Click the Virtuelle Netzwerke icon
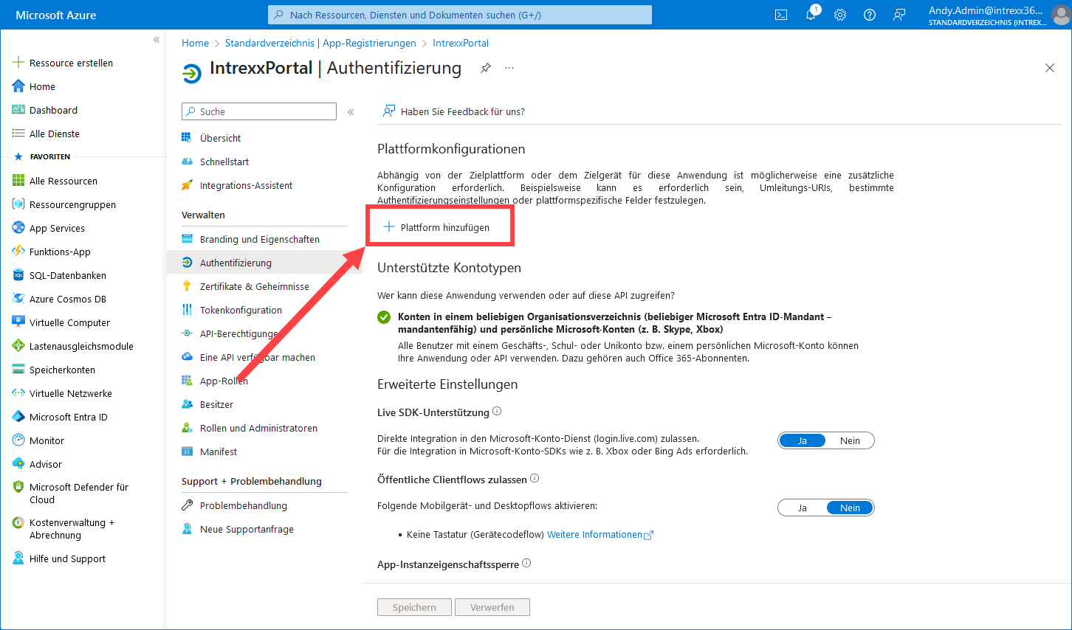Image resolution: width=1072 pixels, height=630 pixels. (x=18, y=393)
